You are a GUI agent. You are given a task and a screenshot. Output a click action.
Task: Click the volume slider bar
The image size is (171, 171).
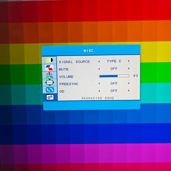tap(114, 76)
